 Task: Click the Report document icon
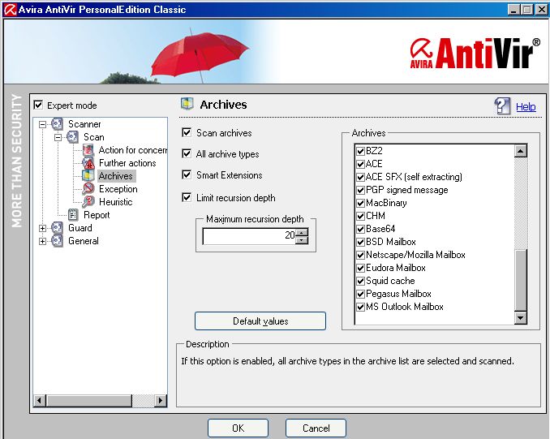click(73, 215)
